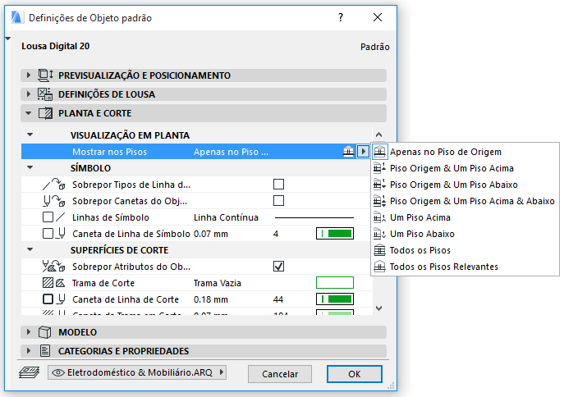The width and height of the screenshot is (564, 397).
Task: Click the Planta e Corte panel icon
Action: coord(45,113)
